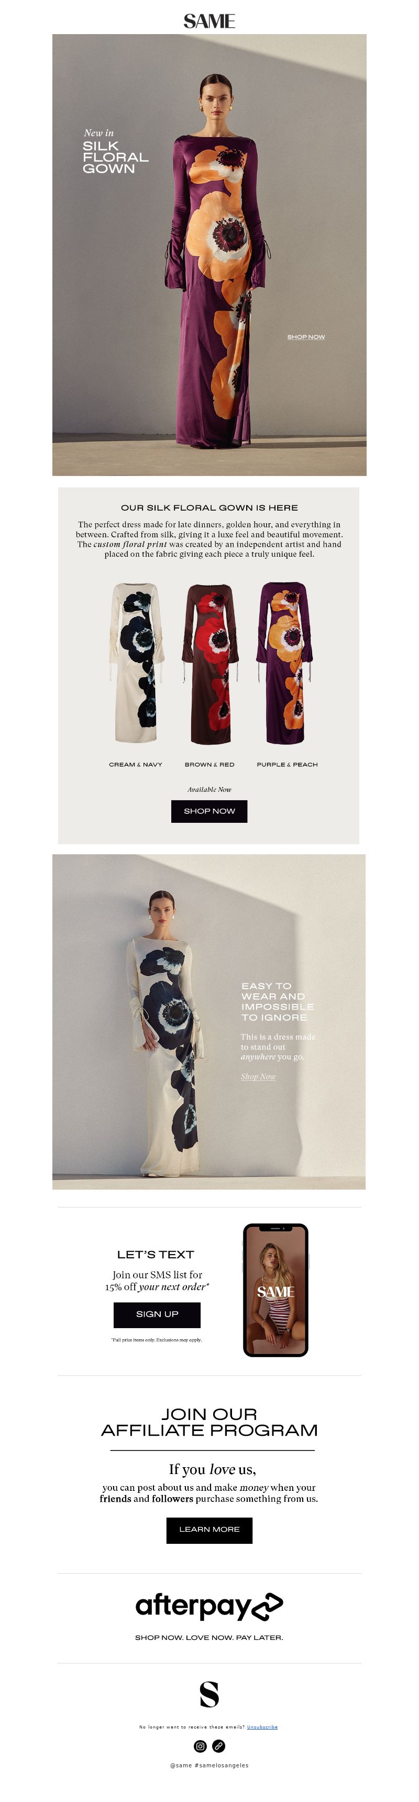Click the PURPLE & PEACH label
Screen dimensions: 419x1802
287,765
